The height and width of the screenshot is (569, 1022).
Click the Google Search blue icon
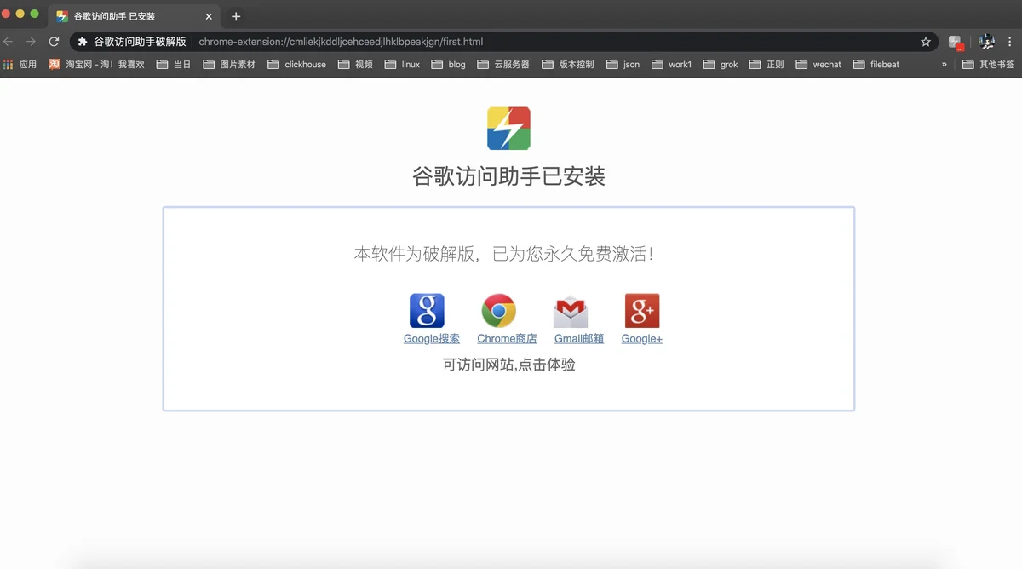tap(427, 311)
